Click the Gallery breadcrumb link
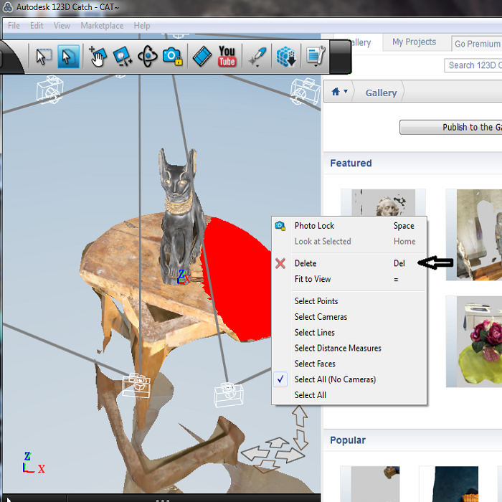The width and height of the screenshot is (502, 502). [381, 93]
